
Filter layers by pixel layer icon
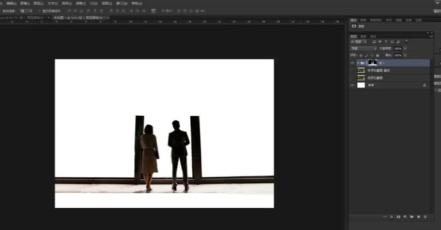pyautogui.click(x=374, y=42)
